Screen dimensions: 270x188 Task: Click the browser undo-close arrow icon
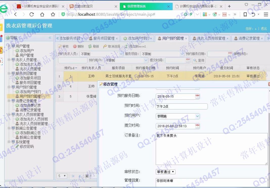(253, 14)
